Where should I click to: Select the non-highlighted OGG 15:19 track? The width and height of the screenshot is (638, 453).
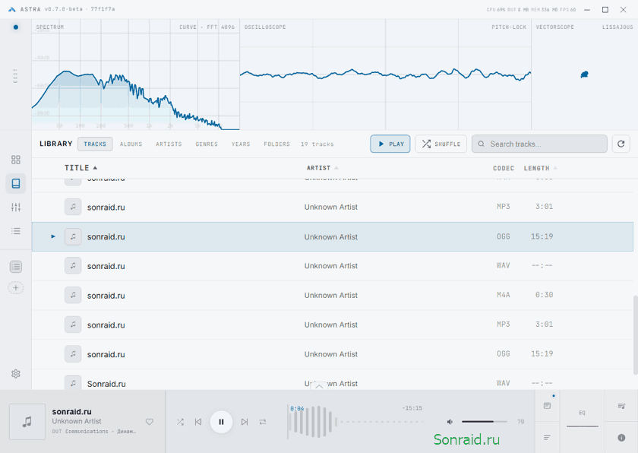(x=333, y=354)
